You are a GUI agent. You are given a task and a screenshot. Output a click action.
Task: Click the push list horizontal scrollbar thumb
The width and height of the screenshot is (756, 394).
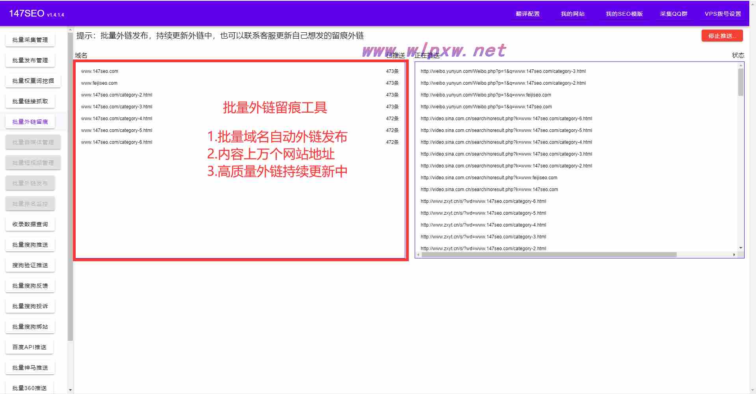point(549,255)
